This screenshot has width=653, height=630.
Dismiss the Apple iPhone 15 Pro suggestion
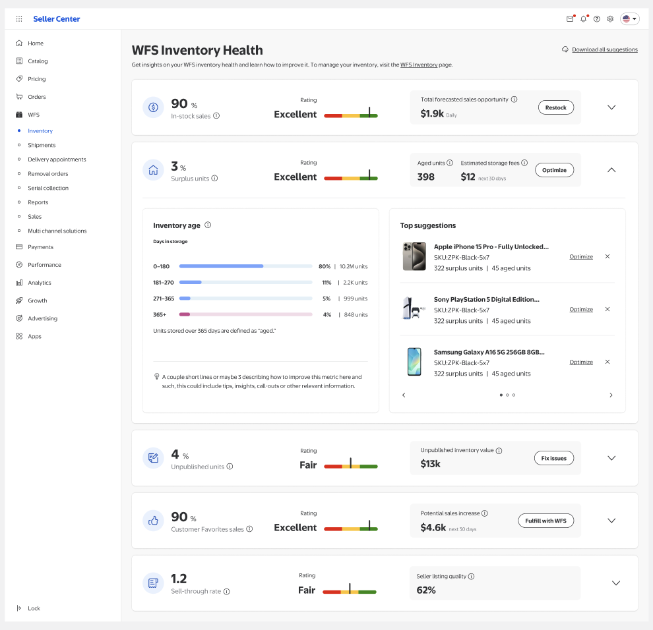(607, 256)
